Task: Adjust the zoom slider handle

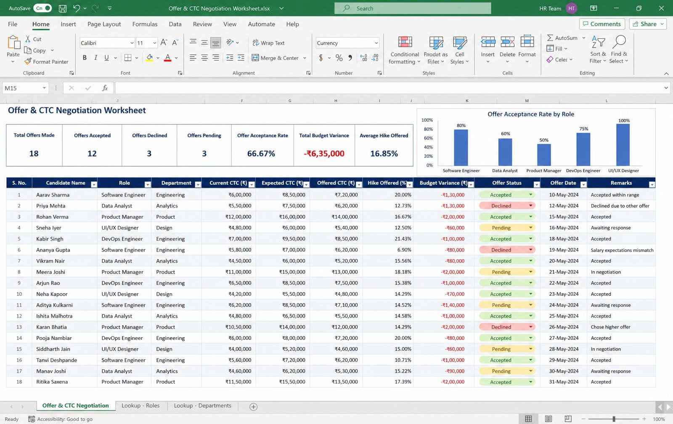Action: click(x=614, y=419)
